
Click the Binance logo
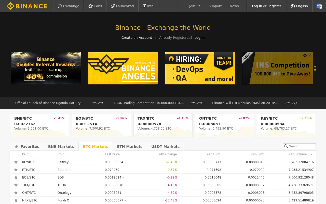[x=27, y=6]
